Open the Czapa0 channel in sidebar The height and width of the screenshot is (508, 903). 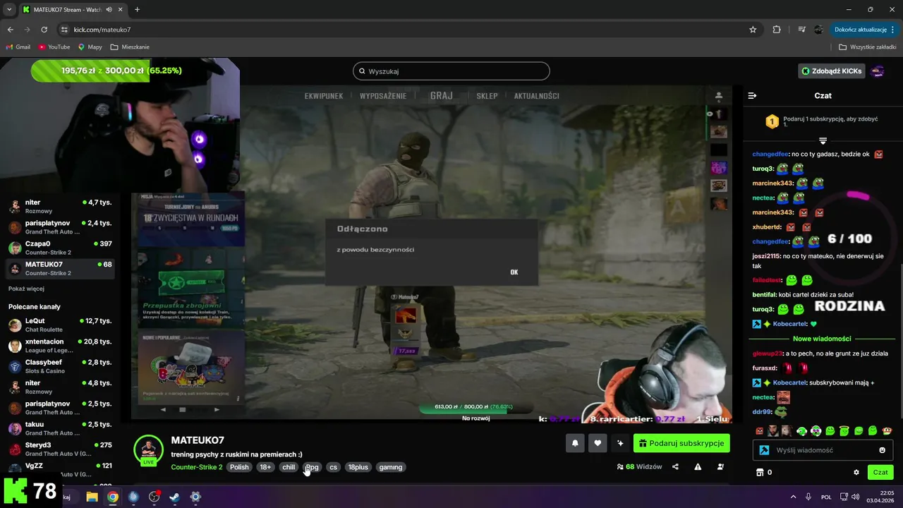coord(60,248)
